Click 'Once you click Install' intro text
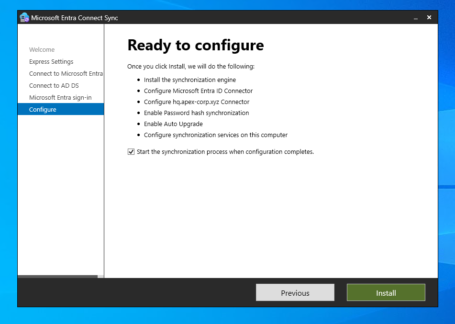Screen dimensions: 455x324 coord(190,67)
